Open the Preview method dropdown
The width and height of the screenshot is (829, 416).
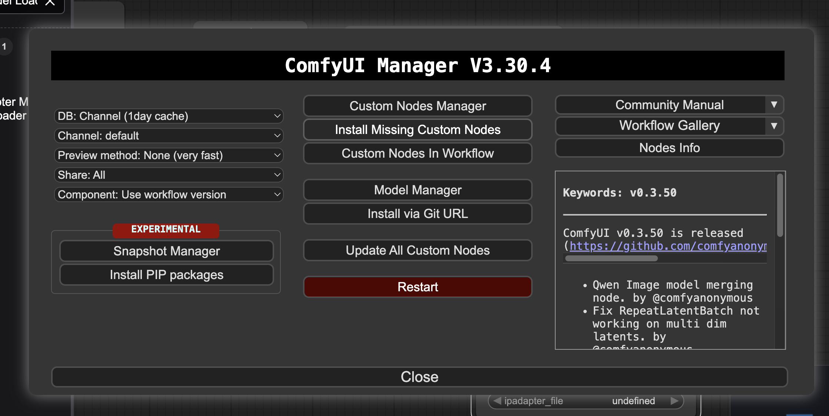(169, 155)
